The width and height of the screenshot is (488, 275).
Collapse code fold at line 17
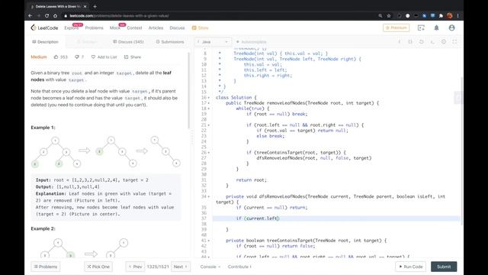pos(209,103)
